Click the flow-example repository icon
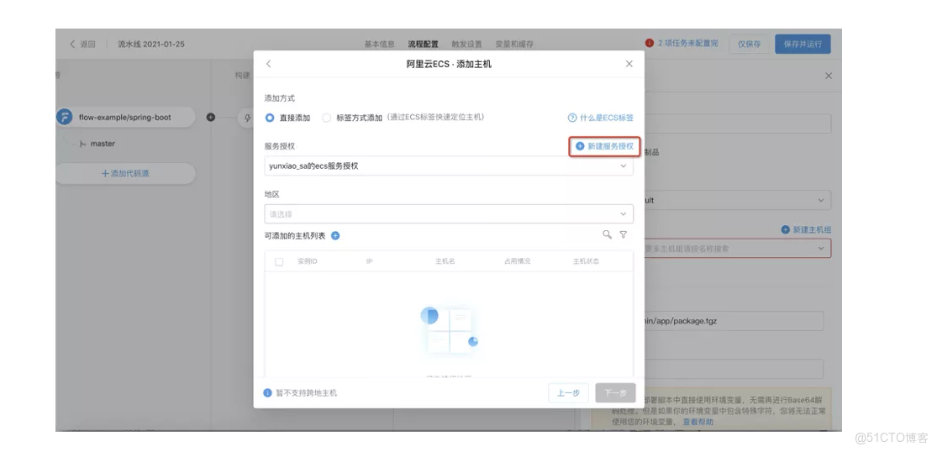The width and height of the screenshot is (937, 452). [65, 117]
